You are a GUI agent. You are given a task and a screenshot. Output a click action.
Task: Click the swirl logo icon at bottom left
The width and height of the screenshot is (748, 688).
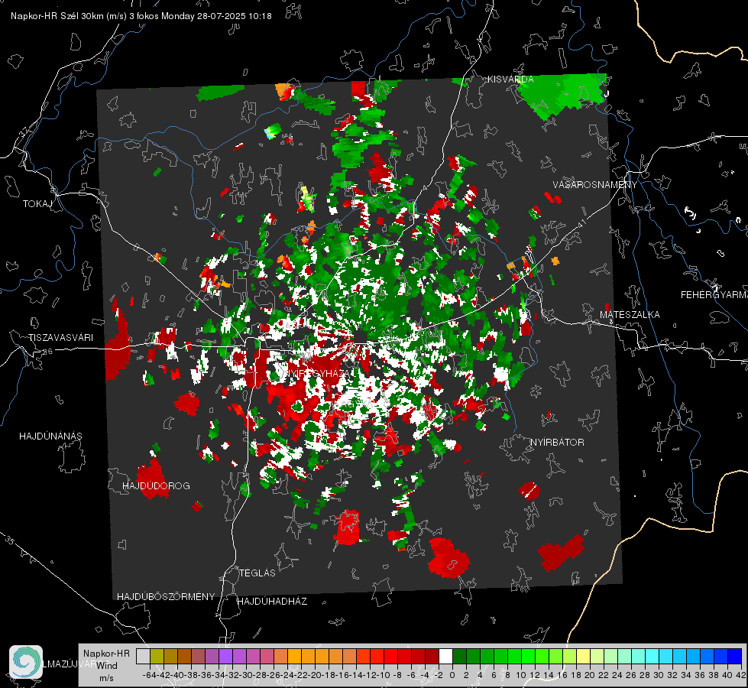pos(26,662)
